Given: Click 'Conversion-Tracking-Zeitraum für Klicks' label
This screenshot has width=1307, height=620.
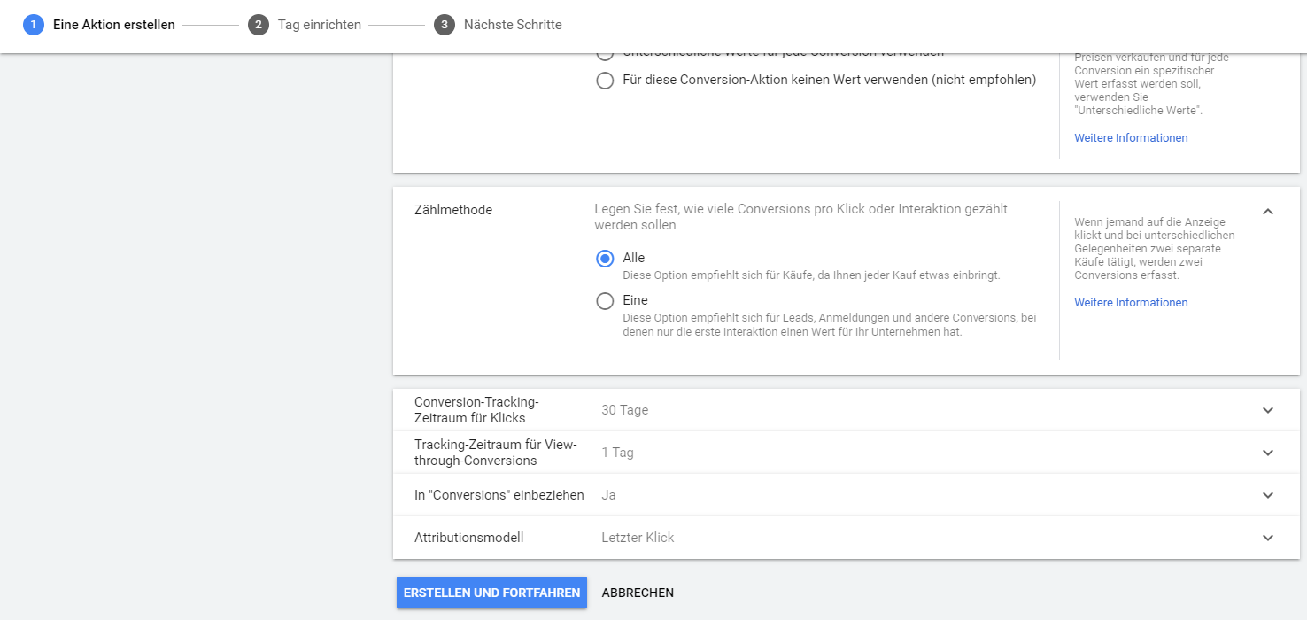Looking at the screenshot, I should click(x=476, y=410).
